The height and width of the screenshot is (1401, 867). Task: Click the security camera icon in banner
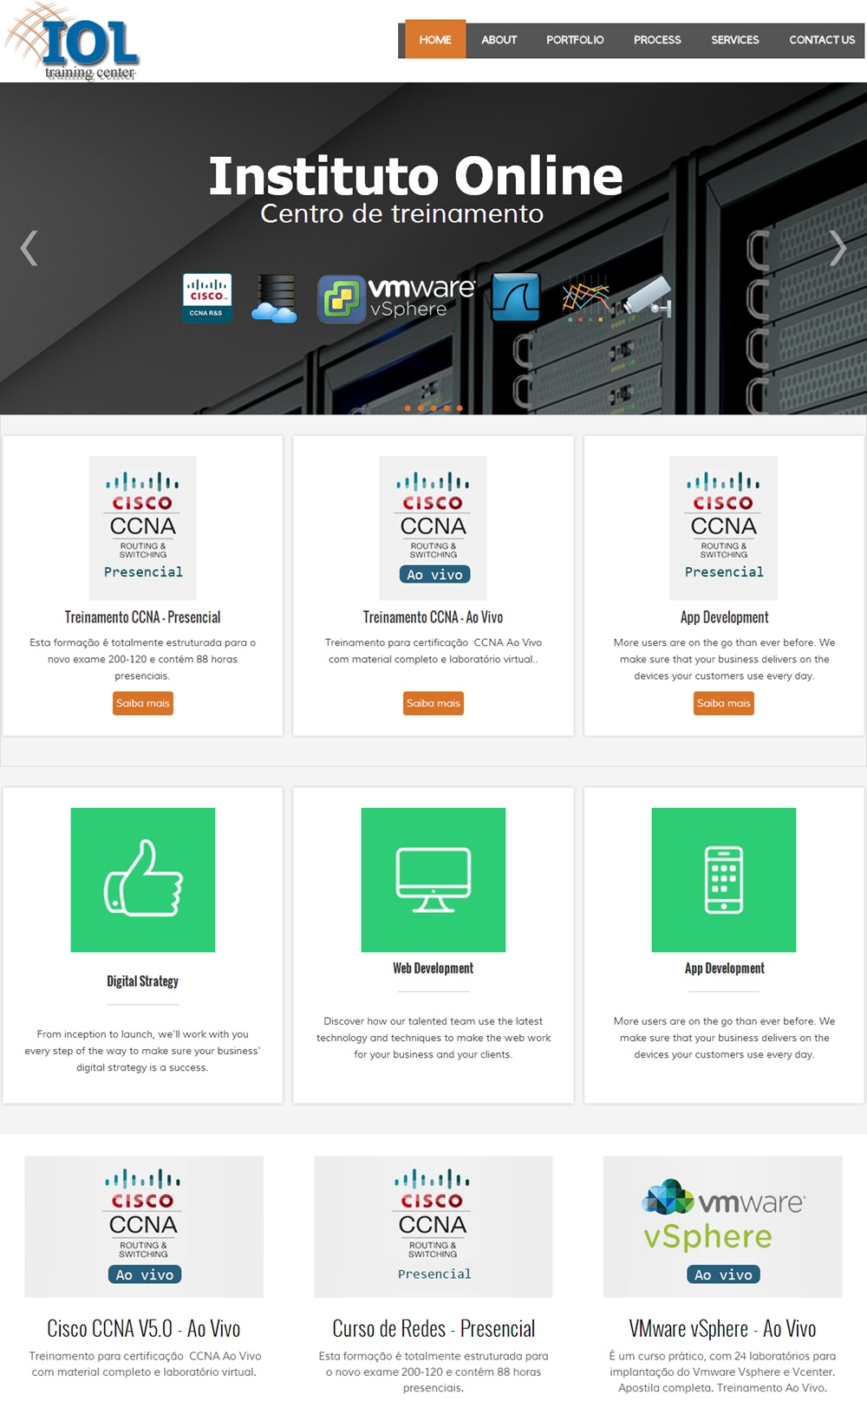coord(649,296)
